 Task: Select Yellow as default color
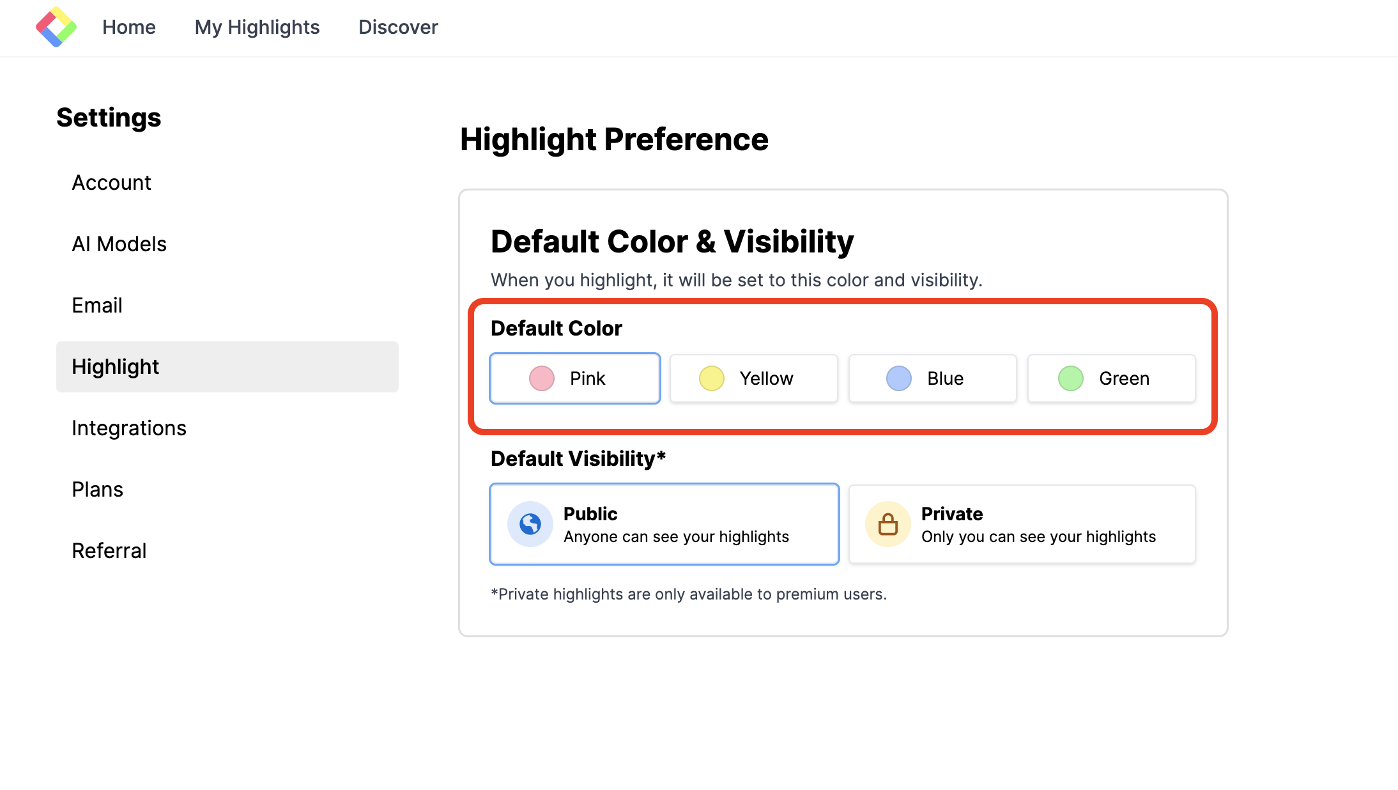[753, 378]
